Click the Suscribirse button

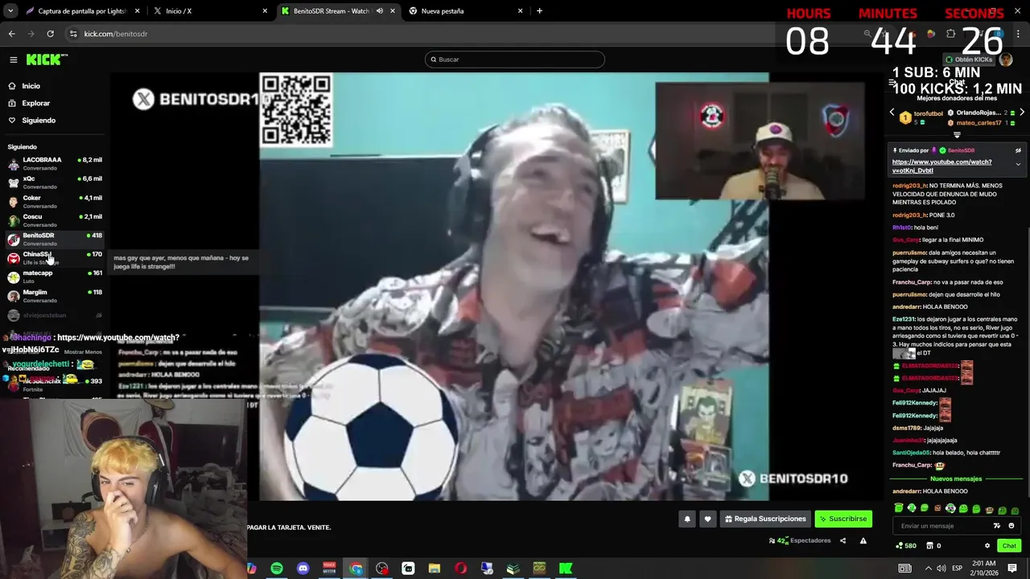(x=843, y=519)
